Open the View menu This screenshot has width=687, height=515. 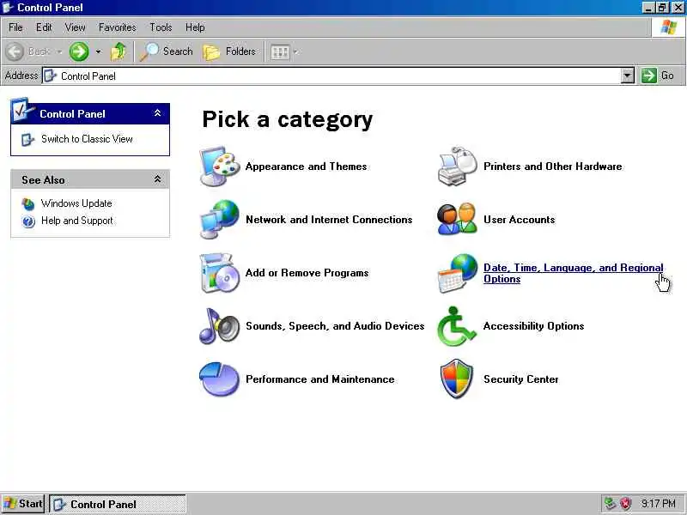pos(75,27)
